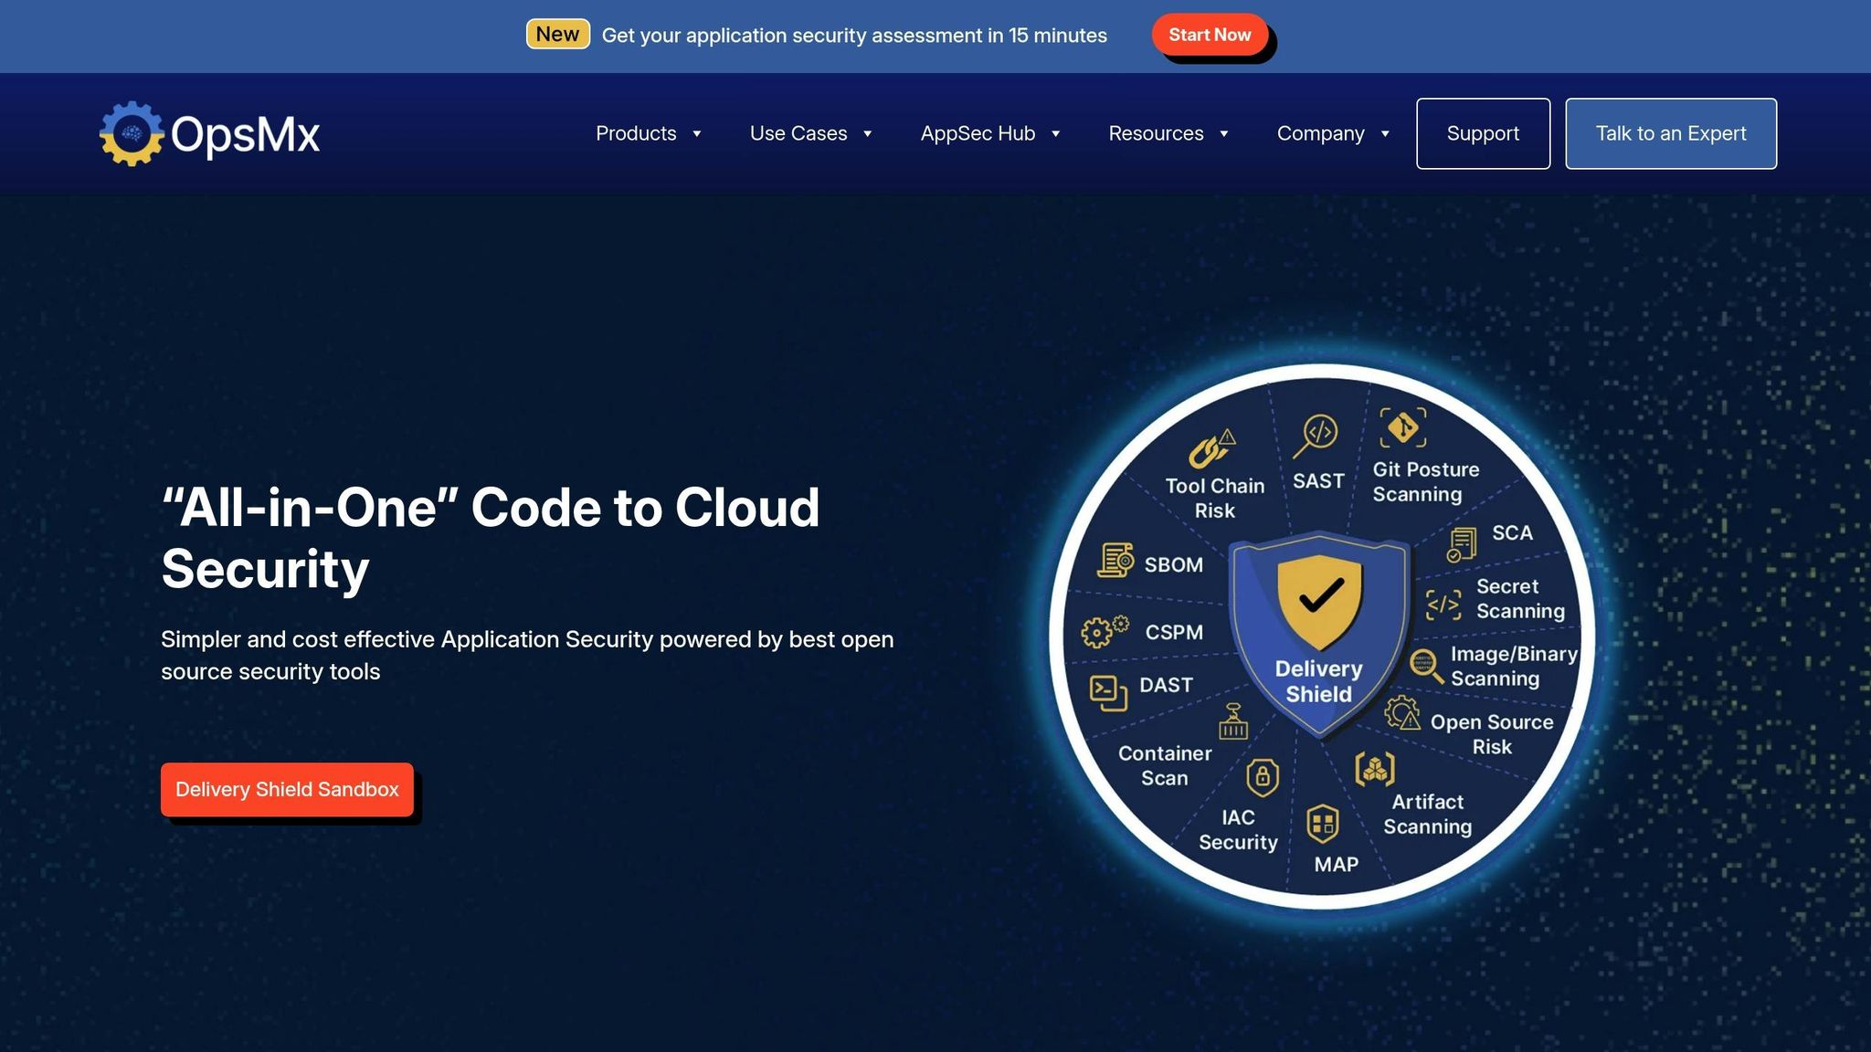This screenshot has height=1052, width=1871.
Task: Expand the Use Cases dropdown arrow
Action: pos(867,134)
